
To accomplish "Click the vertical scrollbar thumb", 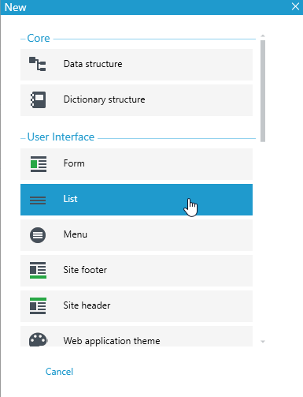I will (263, 91).
